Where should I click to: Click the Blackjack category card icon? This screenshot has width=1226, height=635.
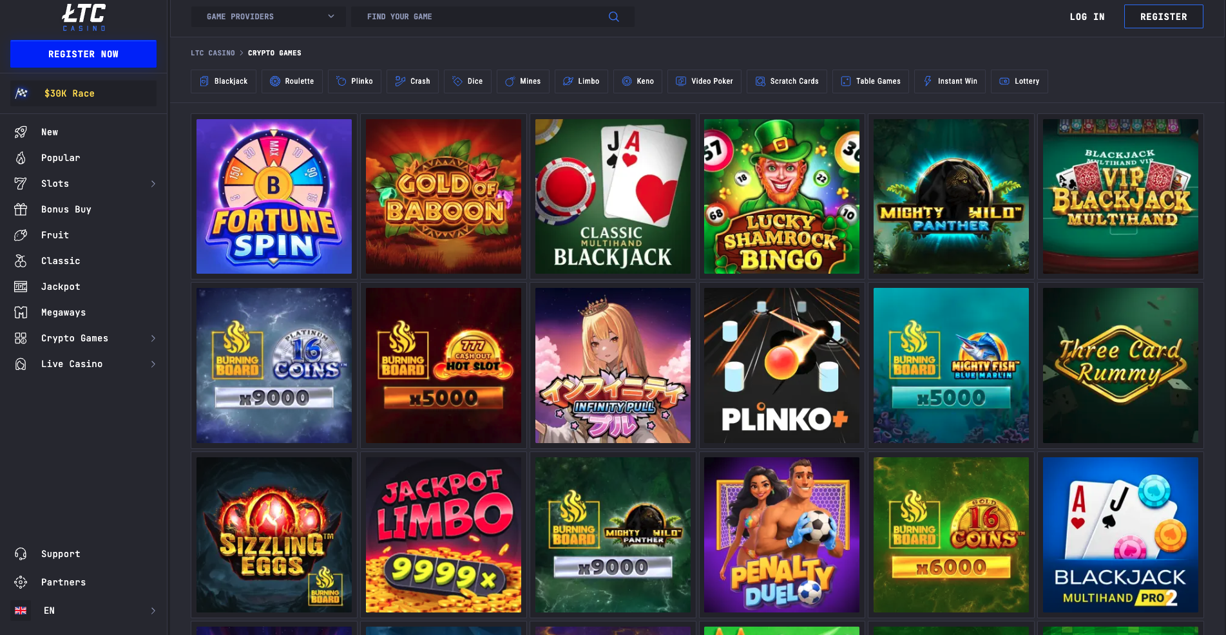204,81
